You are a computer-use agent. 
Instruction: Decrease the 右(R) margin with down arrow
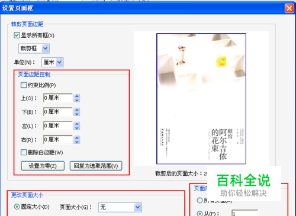(77, 142)
